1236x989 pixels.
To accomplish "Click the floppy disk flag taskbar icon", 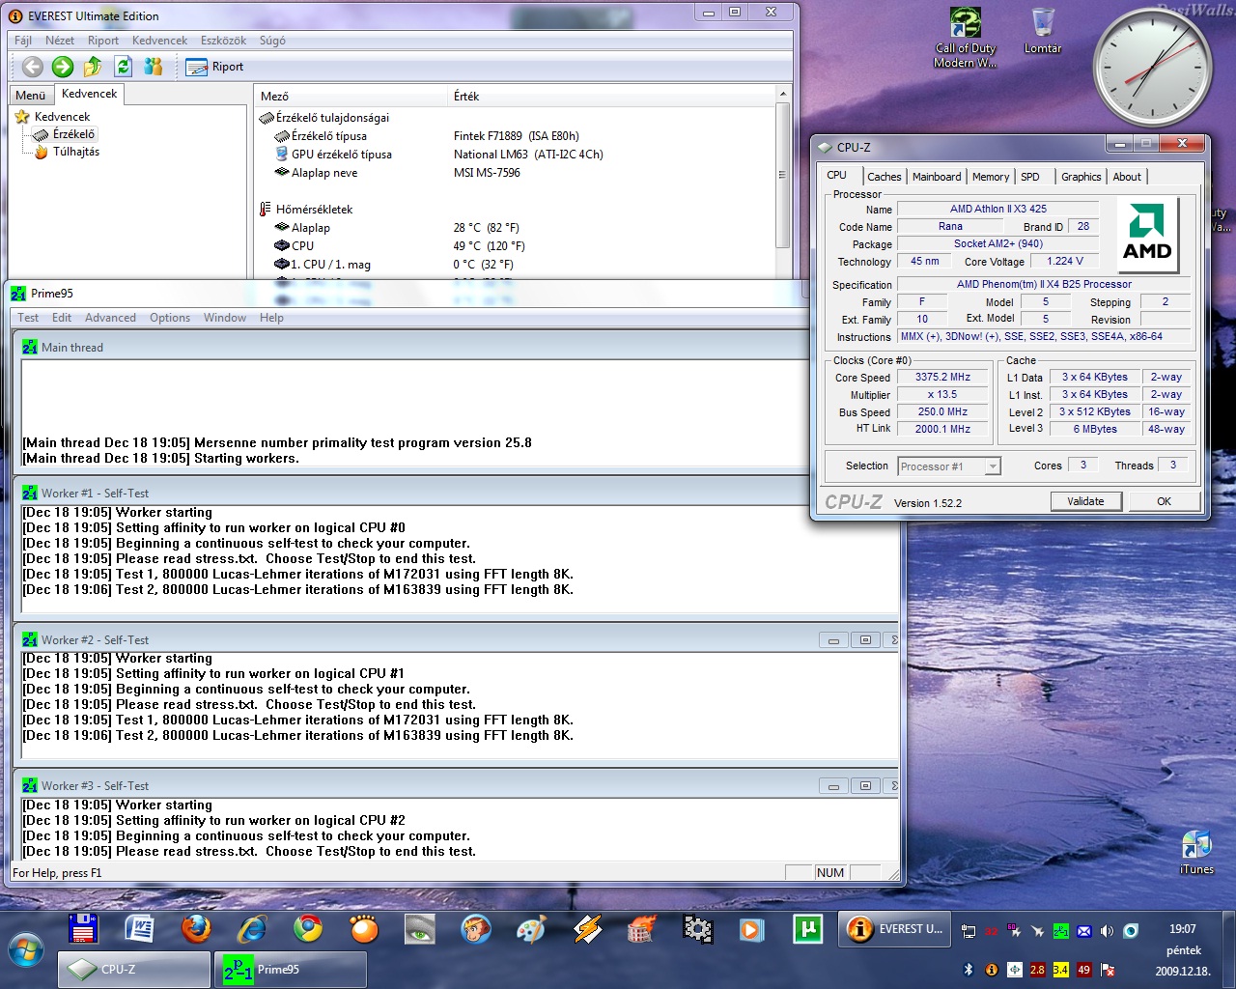I will pyautogui.click(x=84, y=929).
